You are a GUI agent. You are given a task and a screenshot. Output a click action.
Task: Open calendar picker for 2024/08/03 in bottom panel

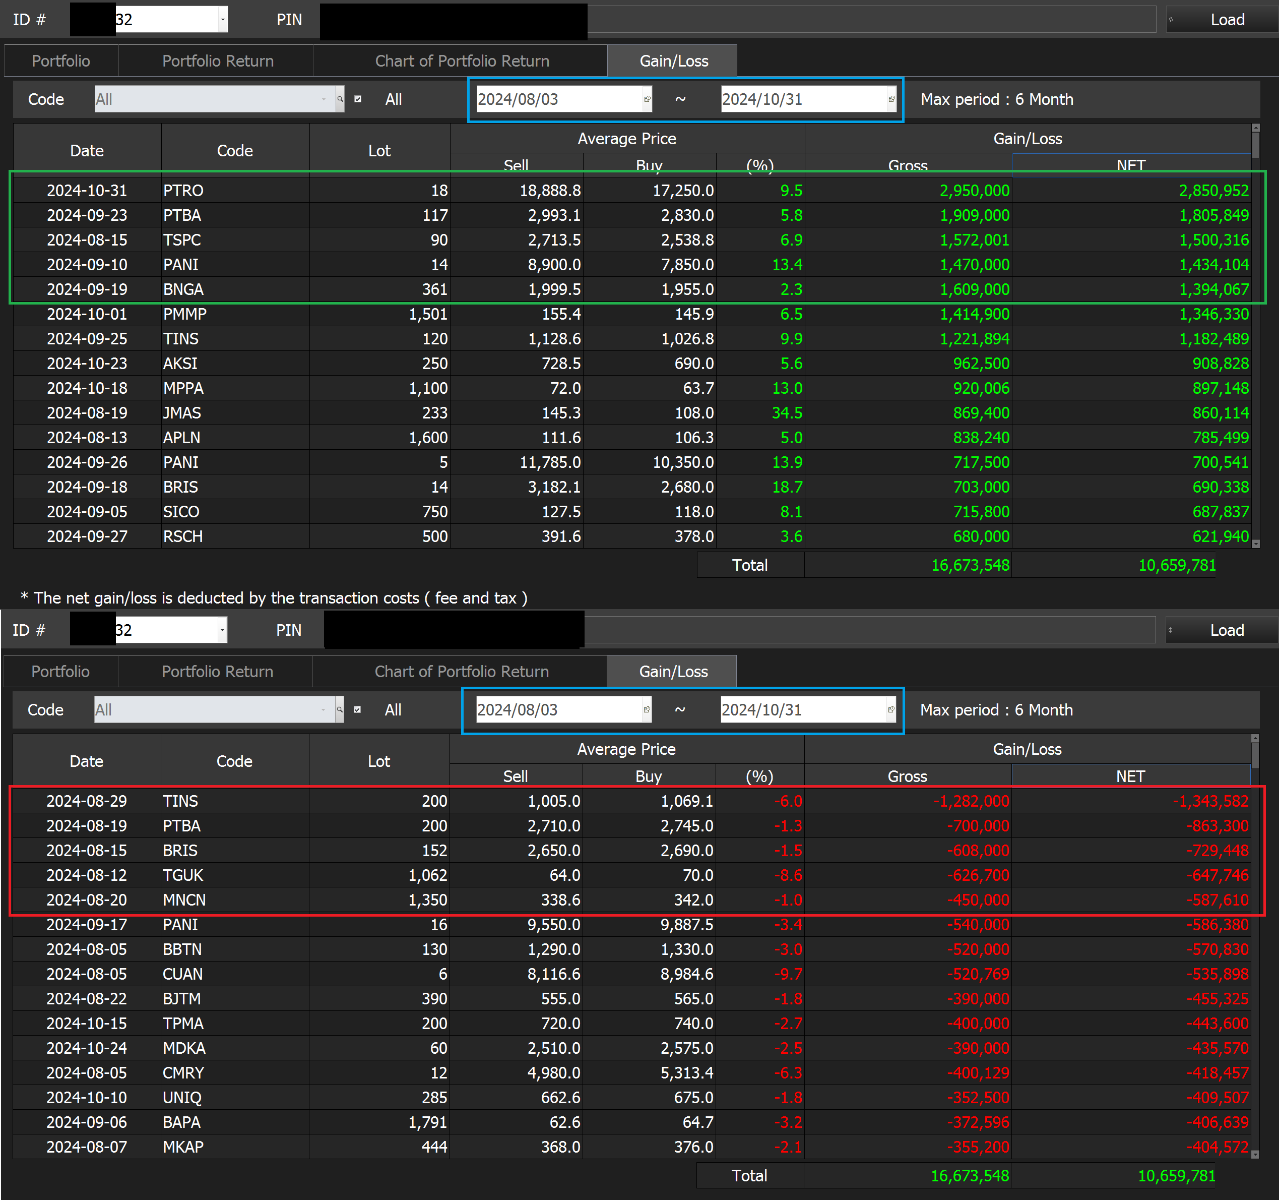pyautogui.click(x=647, y=709)
